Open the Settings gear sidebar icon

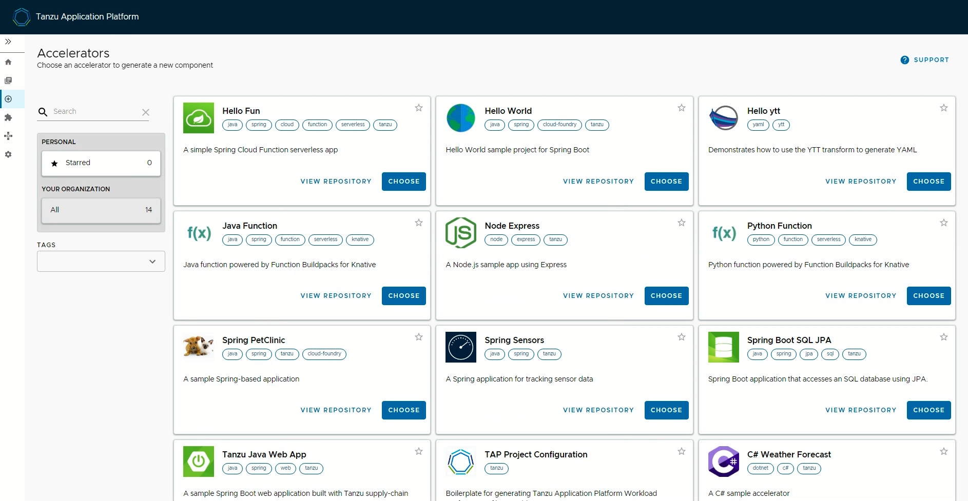pos(8,154)
